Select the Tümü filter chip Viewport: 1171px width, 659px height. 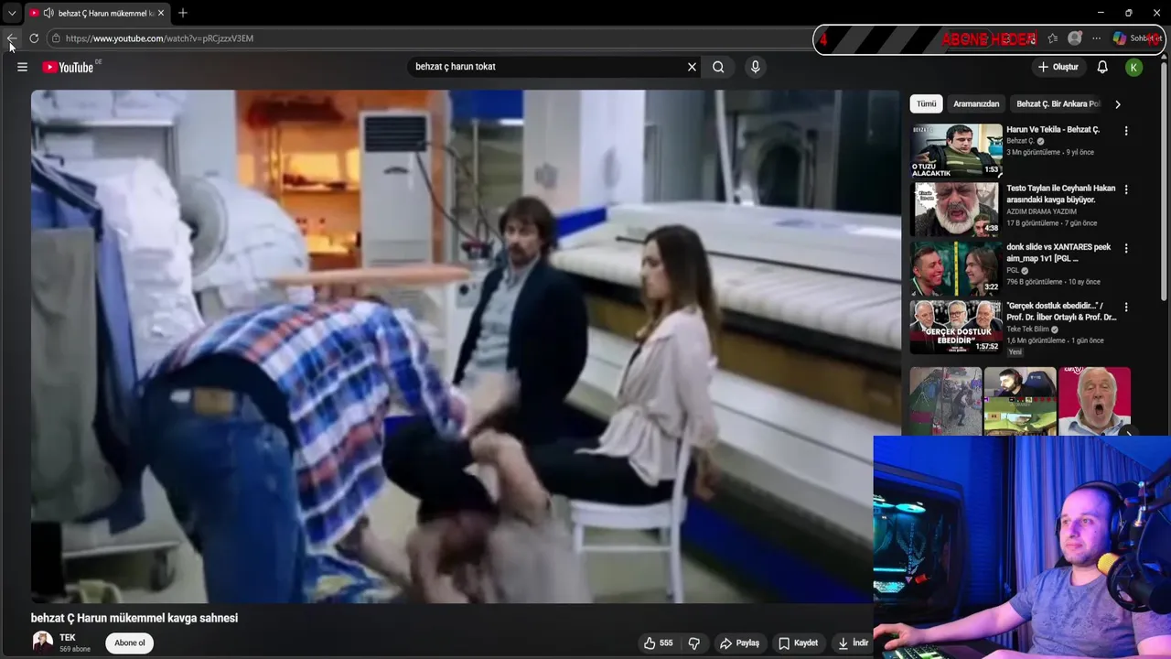click(927, 104)
